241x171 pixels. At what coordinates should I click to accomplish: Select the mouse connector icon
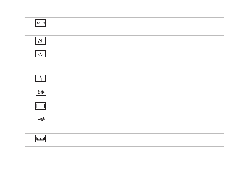(40, 78)
